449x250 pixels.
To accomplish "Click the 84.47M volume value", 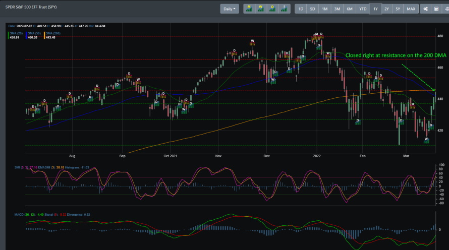I will pyautogui.click(x=100, y=26).
